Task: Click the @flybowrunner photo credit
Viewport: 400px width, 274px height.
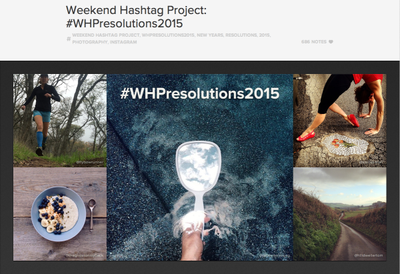Action: click(x=90, y=162)
